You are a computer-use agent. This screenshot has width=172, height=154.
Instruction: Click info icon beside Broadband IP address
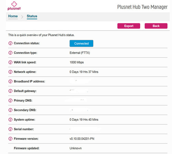(10, 81)
